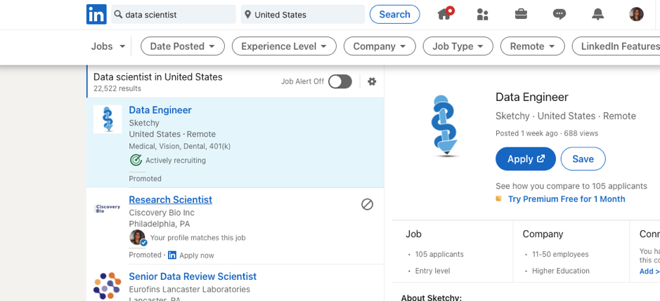Click the magnifier icon in job search field
Screen dimensions: 660x301
pyautogui.click(x=118, y=15)
